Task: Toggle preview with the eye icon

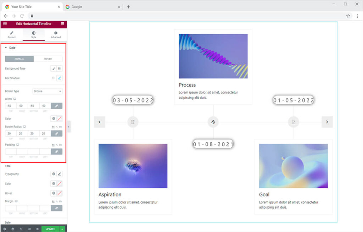Action: click(37, 229)
